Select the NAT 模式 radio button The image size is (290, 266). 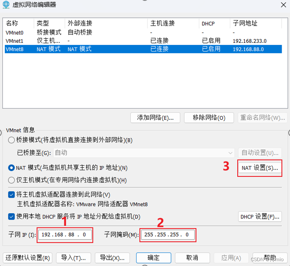tap(11, 168)
